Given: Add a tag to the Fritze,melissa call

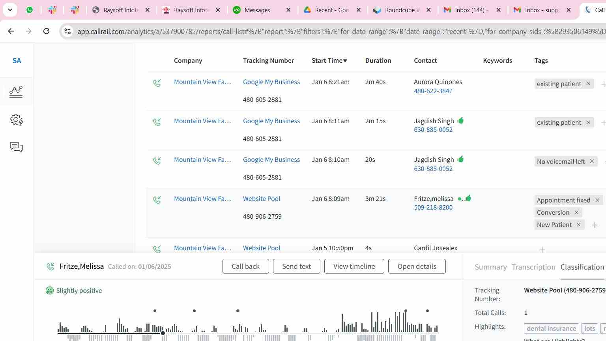Looking at the screenshot, I should tap(595, 225).
